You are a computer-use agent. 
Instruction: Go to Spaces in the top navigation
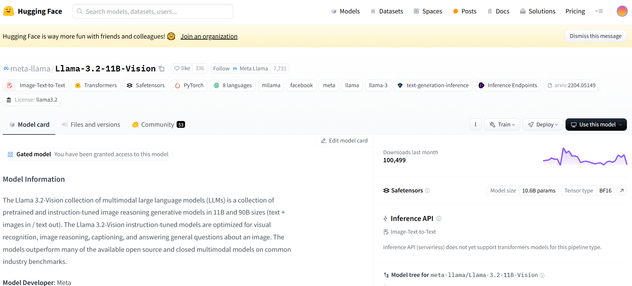(x=428, y=11)
